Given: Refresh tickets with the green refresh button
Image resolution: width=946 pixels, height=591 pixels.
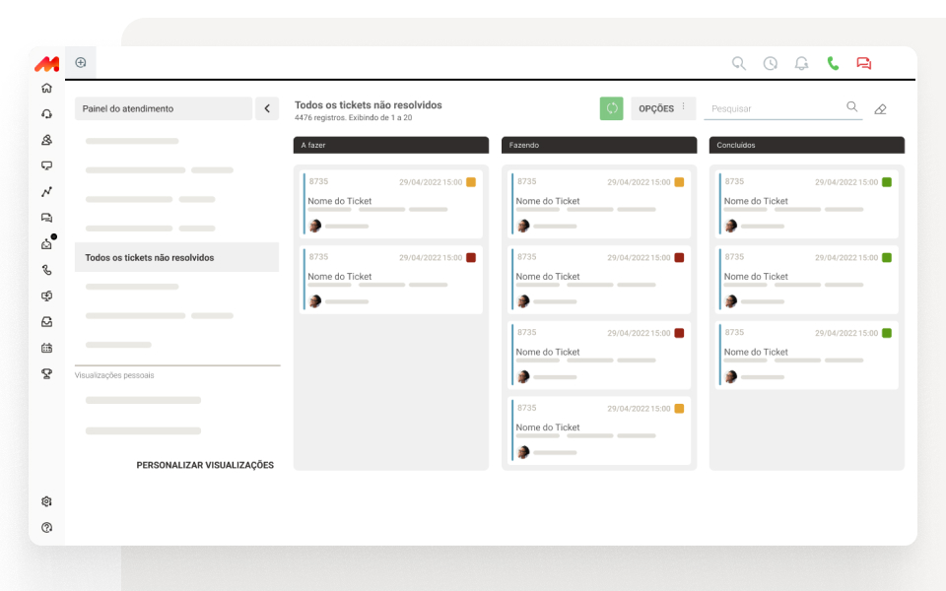Looking at the screenshot, I should 611,108.
